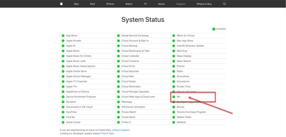This screenshot has height=137, width=286.
Task: Click green status dot beside Weather
Action: coord(174,122)
